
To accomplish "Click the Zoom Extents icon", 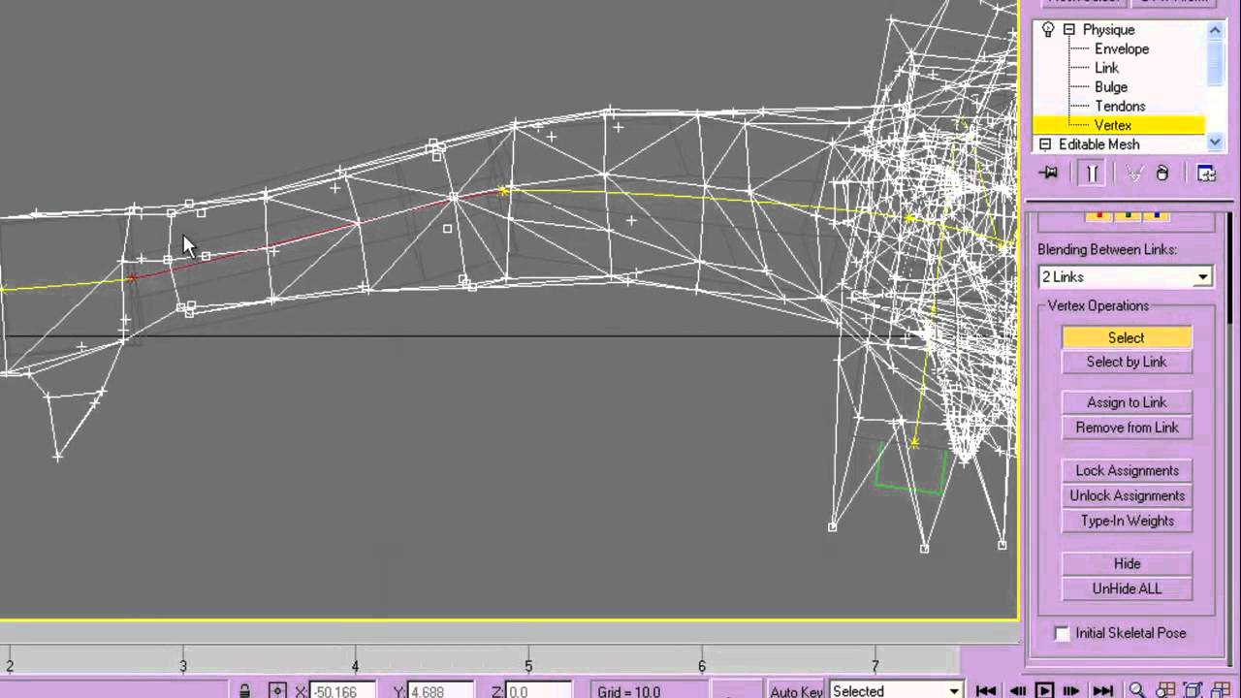I will click(x=1193, y=690).
